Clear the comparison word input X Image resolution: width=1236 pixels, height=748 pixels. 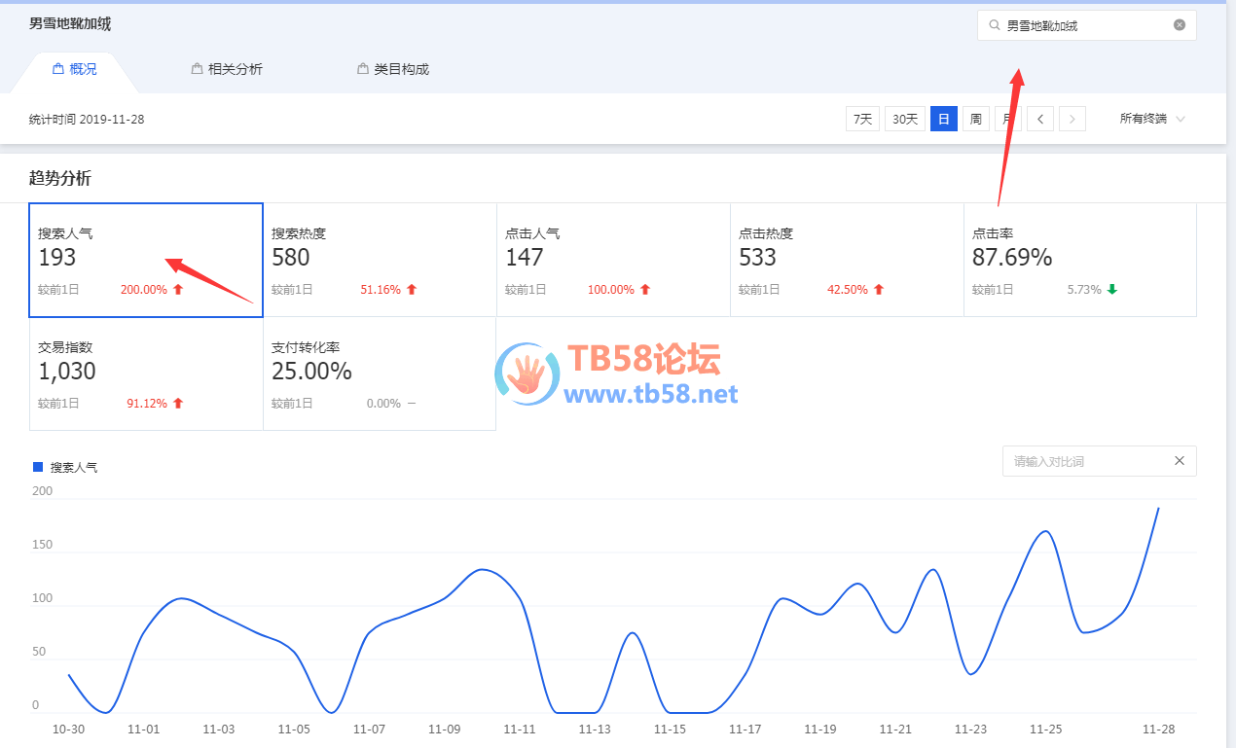coord(1180,461)
